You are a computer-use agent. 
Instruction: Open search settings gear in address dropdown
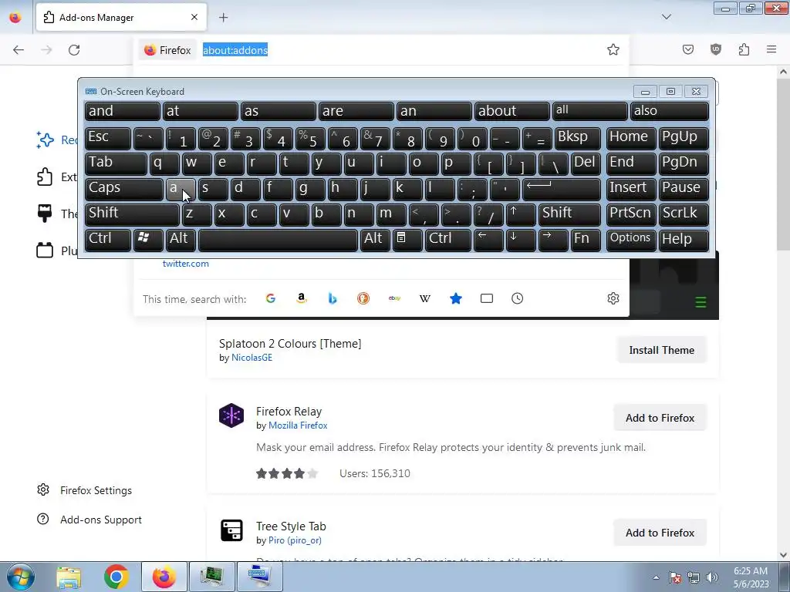pos(613,298)
